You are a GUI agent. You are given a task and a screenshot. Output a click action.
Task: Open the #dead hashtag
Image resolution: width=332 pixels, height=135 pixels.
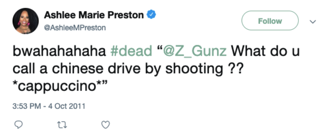coord(131,51)
